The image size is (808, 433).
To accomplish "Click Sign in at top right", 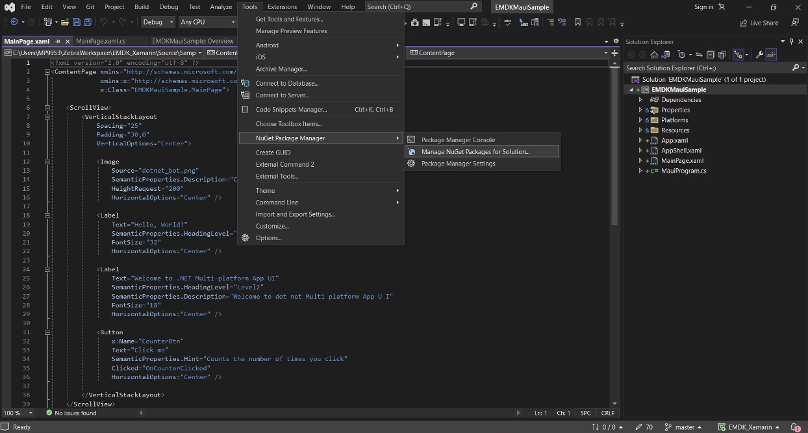I will (703, 7).
